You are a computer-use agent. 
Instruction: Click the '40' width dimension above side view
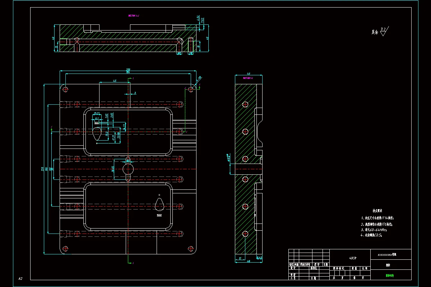(249, 73)
